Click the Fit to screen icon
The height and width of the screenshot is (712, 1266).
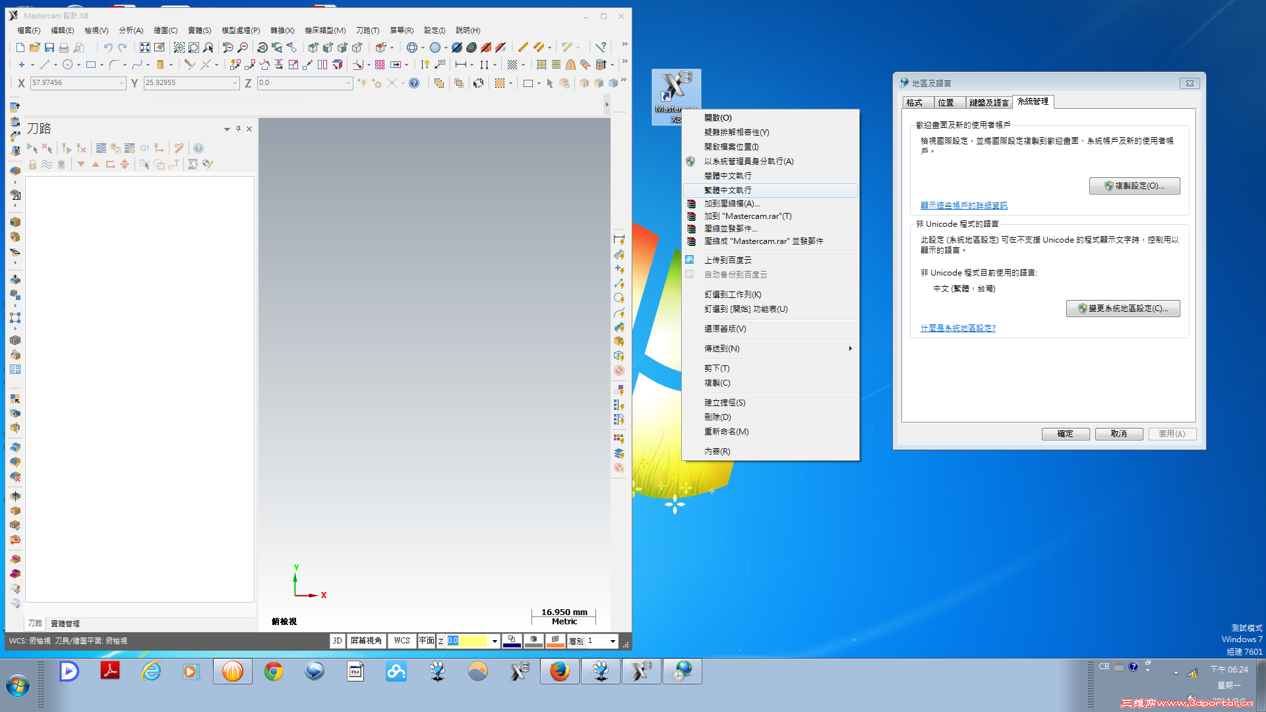(144, 47)
